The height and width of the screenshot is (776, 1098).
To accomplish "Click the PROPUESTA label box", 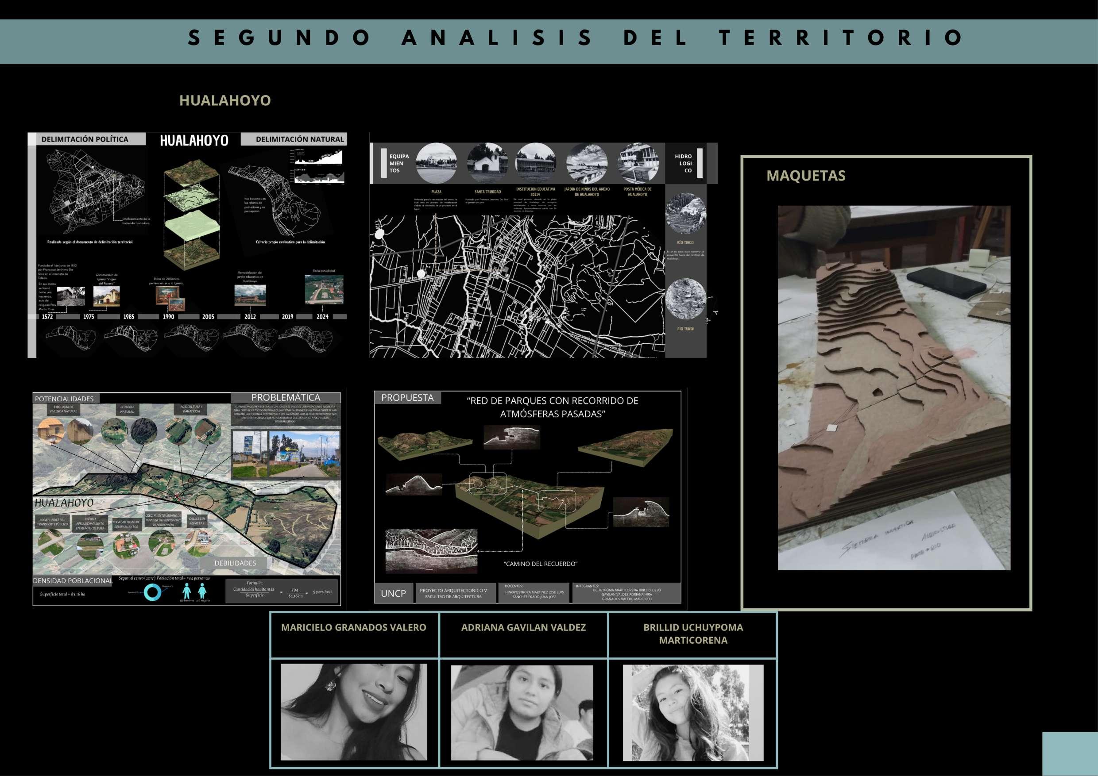I will pyautogui.click(x=407, y=398).
